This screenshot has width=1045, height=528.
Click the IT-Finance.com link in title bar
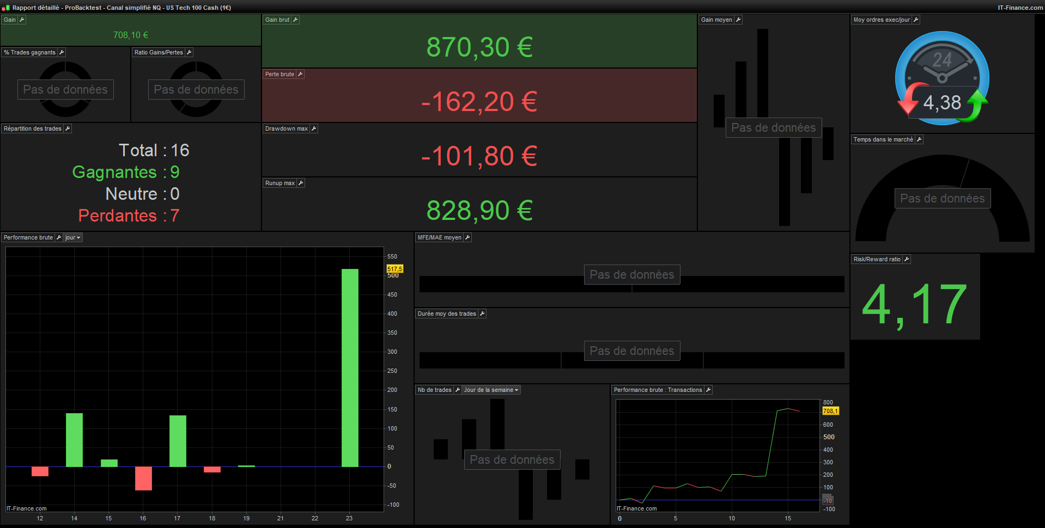[1020, 8]
